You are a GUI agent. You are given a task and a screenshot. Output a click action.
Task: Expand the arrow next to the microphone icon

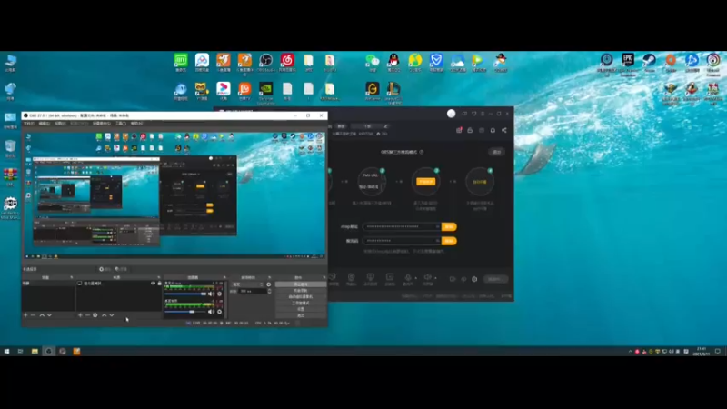coord(415,278)
